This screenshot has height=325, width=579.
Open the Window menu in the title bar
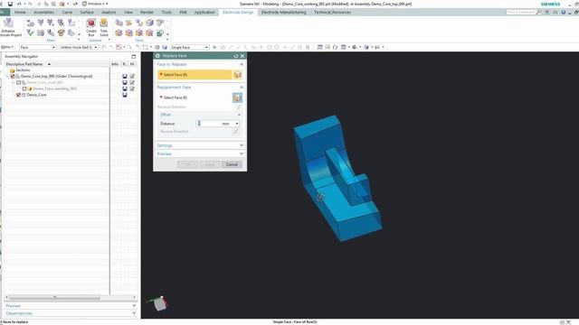tap(95, 4)
